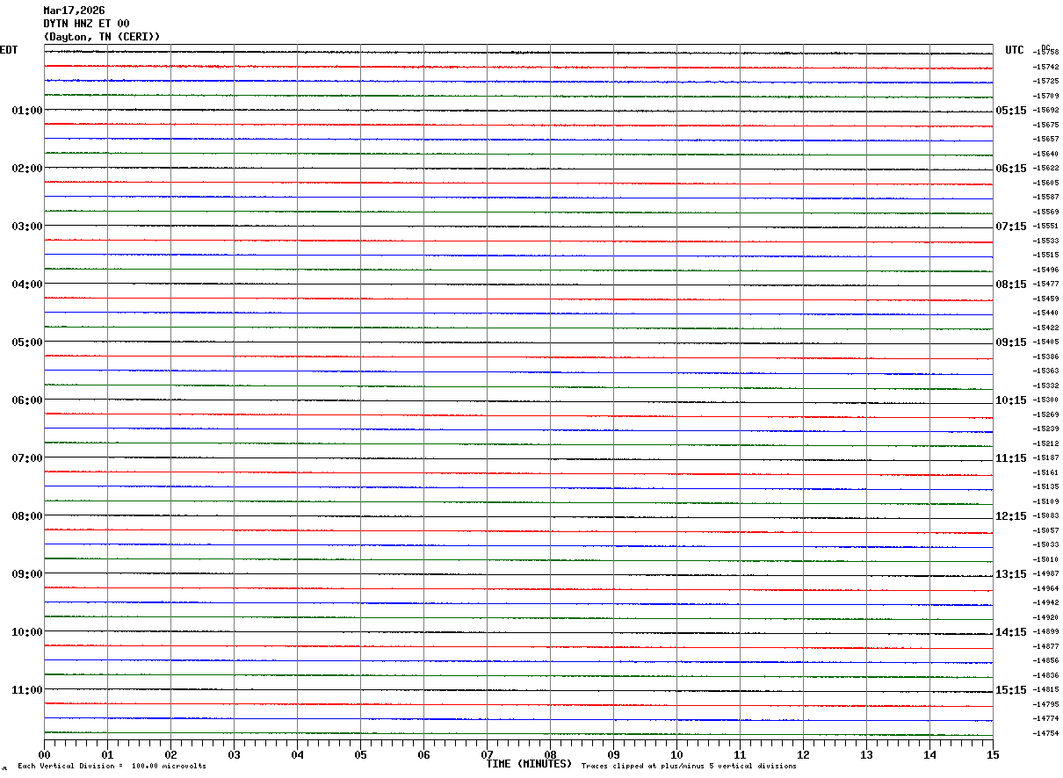Click the Each Vertical Division scale note

(112, 767)
